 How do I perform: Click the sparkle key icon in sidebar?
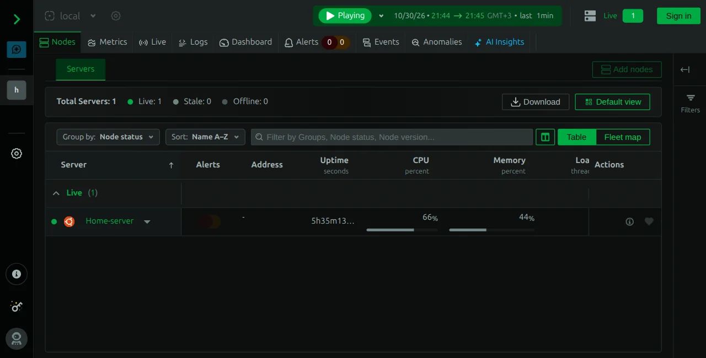pyautogui.click(x=17, y=306)
